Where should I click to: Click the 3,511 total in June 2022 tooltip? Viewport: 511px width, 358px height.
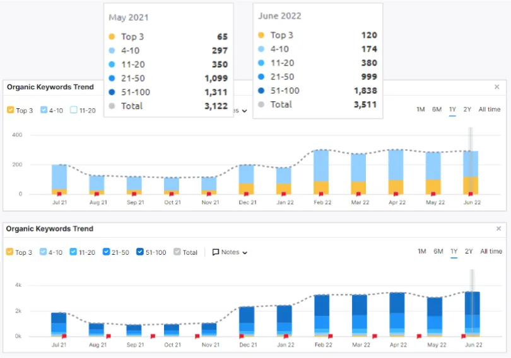tap(365, 104)
